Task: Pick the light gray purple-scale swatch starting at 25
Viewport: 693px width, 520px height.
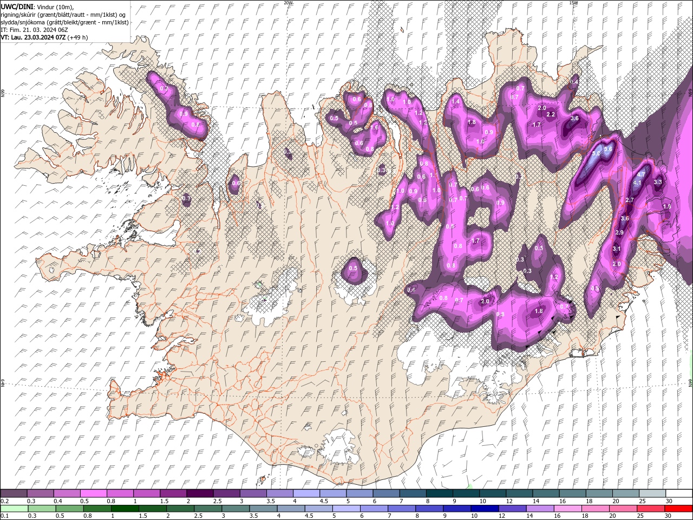Action: click(x=652, y=493)
